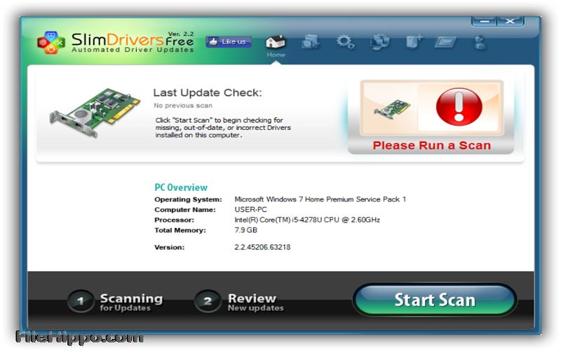561x351 pixels.
Task: Open the box-with-plus icon in navigation bar
Action: pos(414,41)
